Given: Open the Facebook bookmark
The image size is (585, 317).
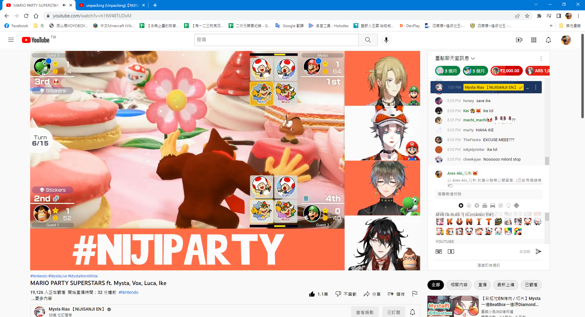Looking at the screenshot, I should point(16,26).
